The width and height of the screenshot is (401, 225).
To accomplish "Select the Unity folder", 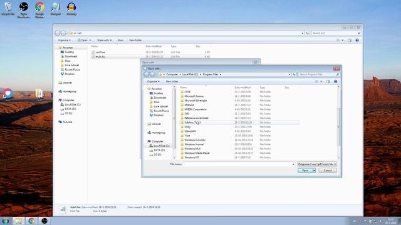I will [x=187, y=127].
